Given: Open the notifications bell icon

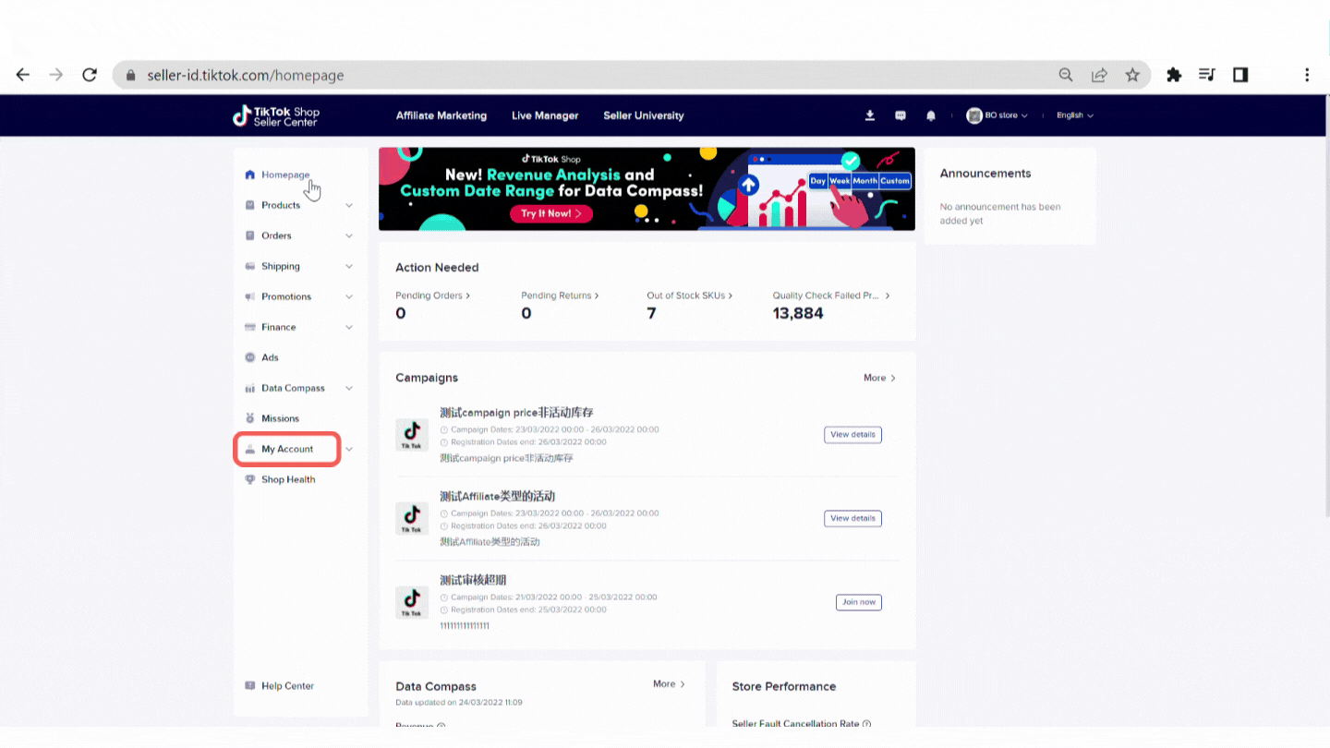Looking at the screenshot, I should point(931,115).
